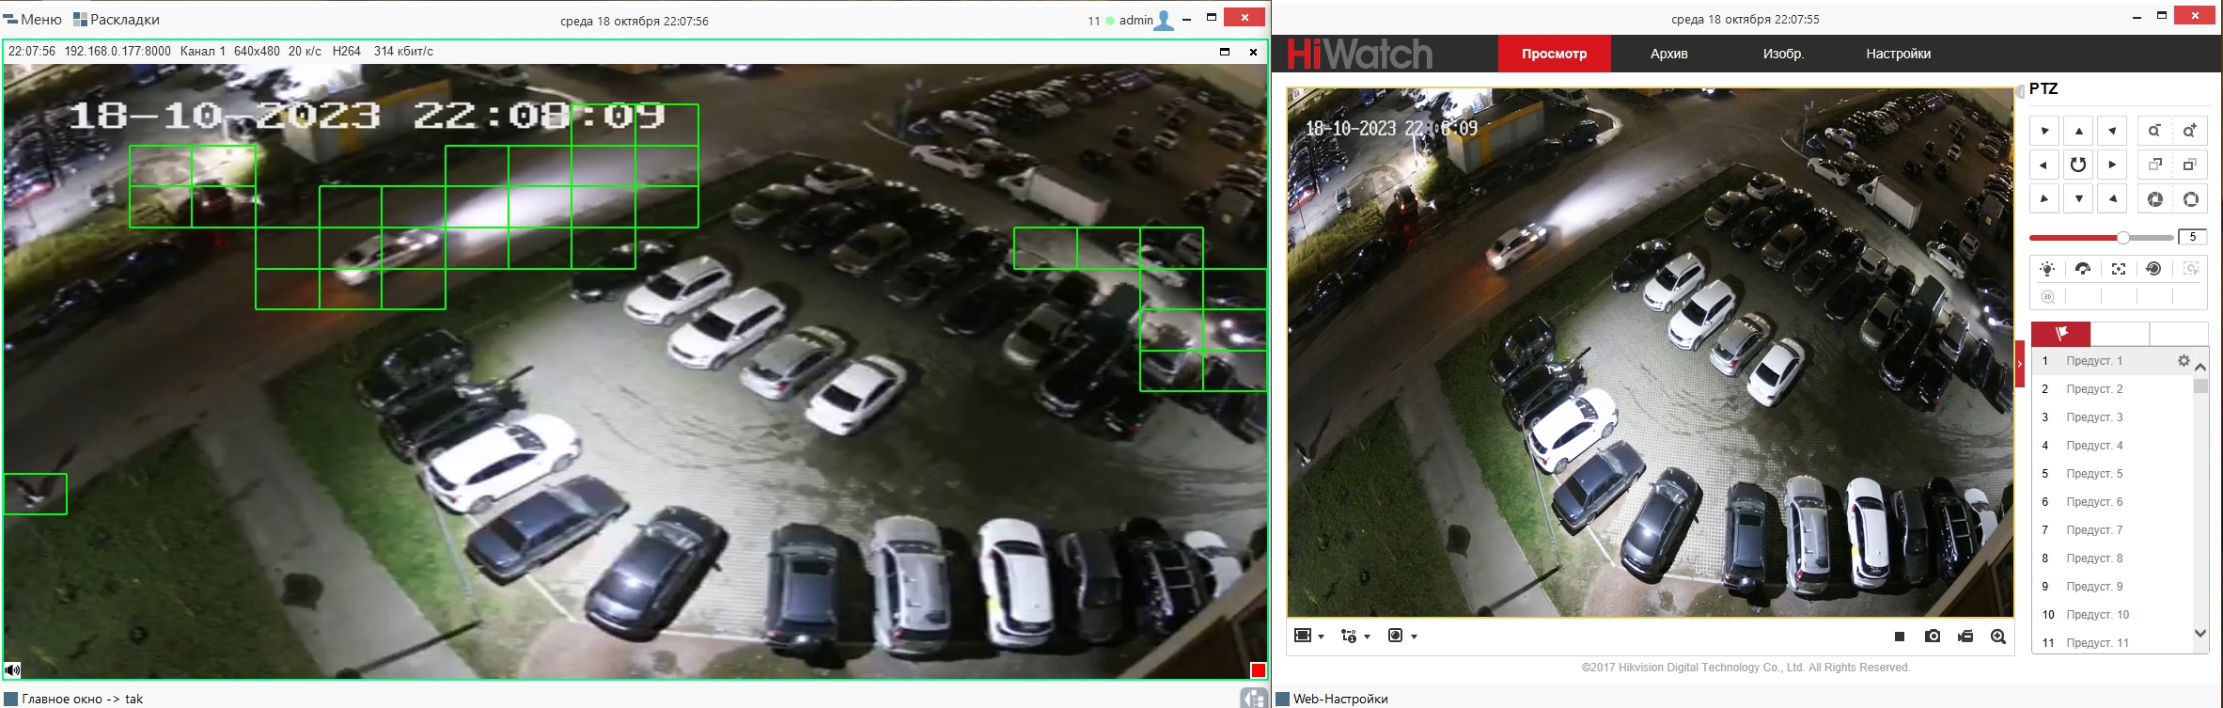The image size is (2223, 708).
Task: Click the PTZ zoom in icon
Action: click(x=2190, y=131)
